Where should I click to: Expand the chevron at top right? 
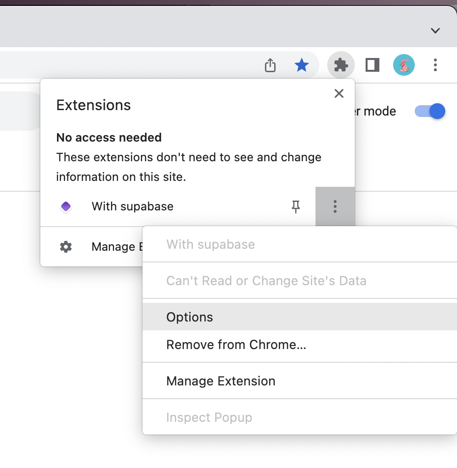click(435, 30)
